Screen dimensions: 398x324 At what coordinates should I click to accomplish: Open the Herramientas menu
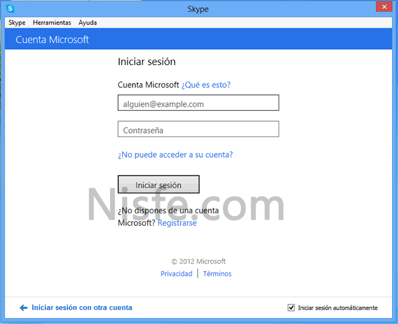(52, 23)
